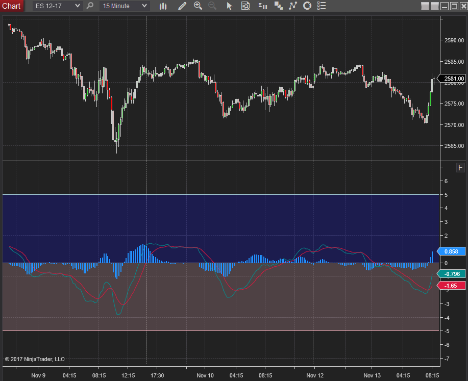Open chart Properties list icon
The height and width of the screenshot is (381, 468).
tap(322, 6)
